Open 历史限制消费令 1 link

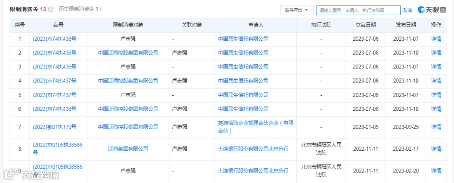80,9
